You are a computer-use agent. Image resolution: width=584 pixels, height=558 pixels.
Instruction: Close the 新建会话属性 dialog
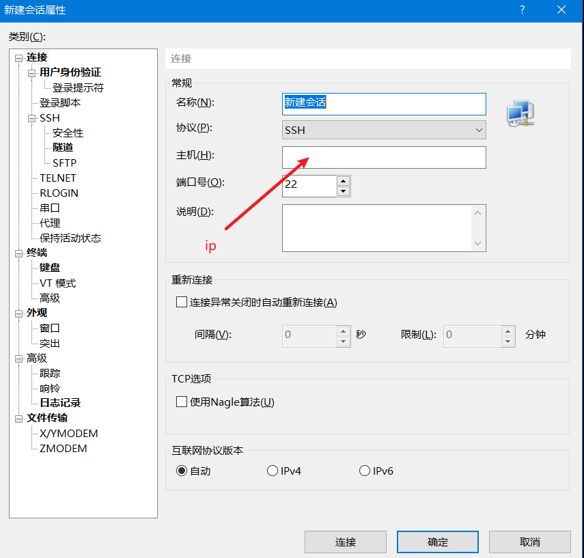click(x=561, y=10)
